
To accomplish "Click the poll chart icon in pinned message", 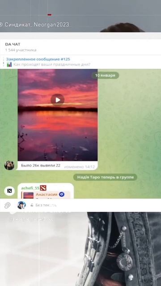I will 9,64.
